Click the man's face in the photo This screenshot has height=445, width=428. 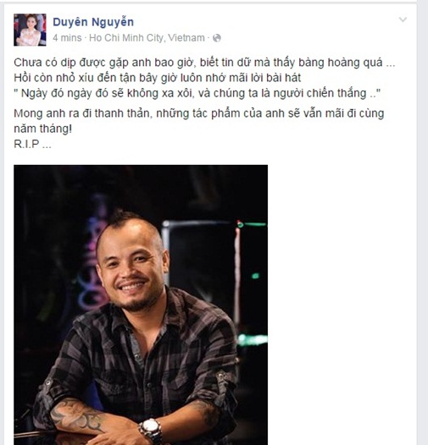click(132, 270)
